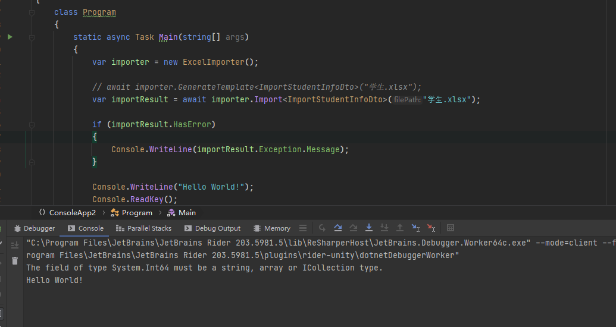
Task: Click the ImportStudentInfoDto type in Import call
Action: point(335,99)
